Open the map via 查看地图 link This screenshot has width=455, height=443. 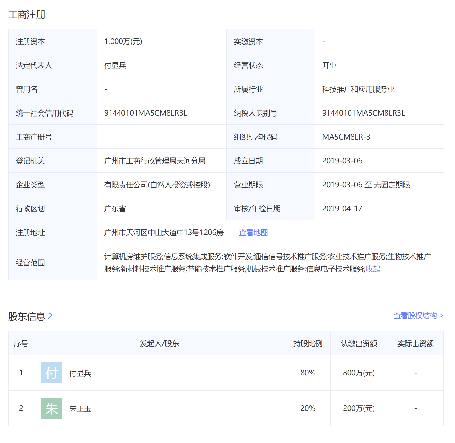[253, 232]
